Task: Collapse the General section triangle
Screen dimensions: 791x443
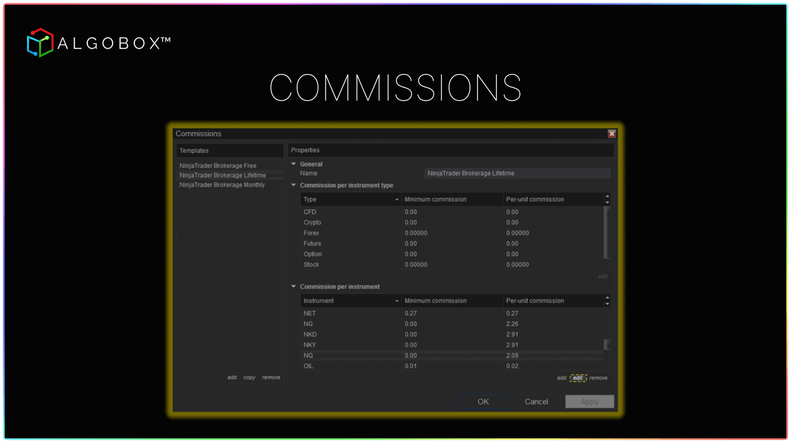Action: 294,164
